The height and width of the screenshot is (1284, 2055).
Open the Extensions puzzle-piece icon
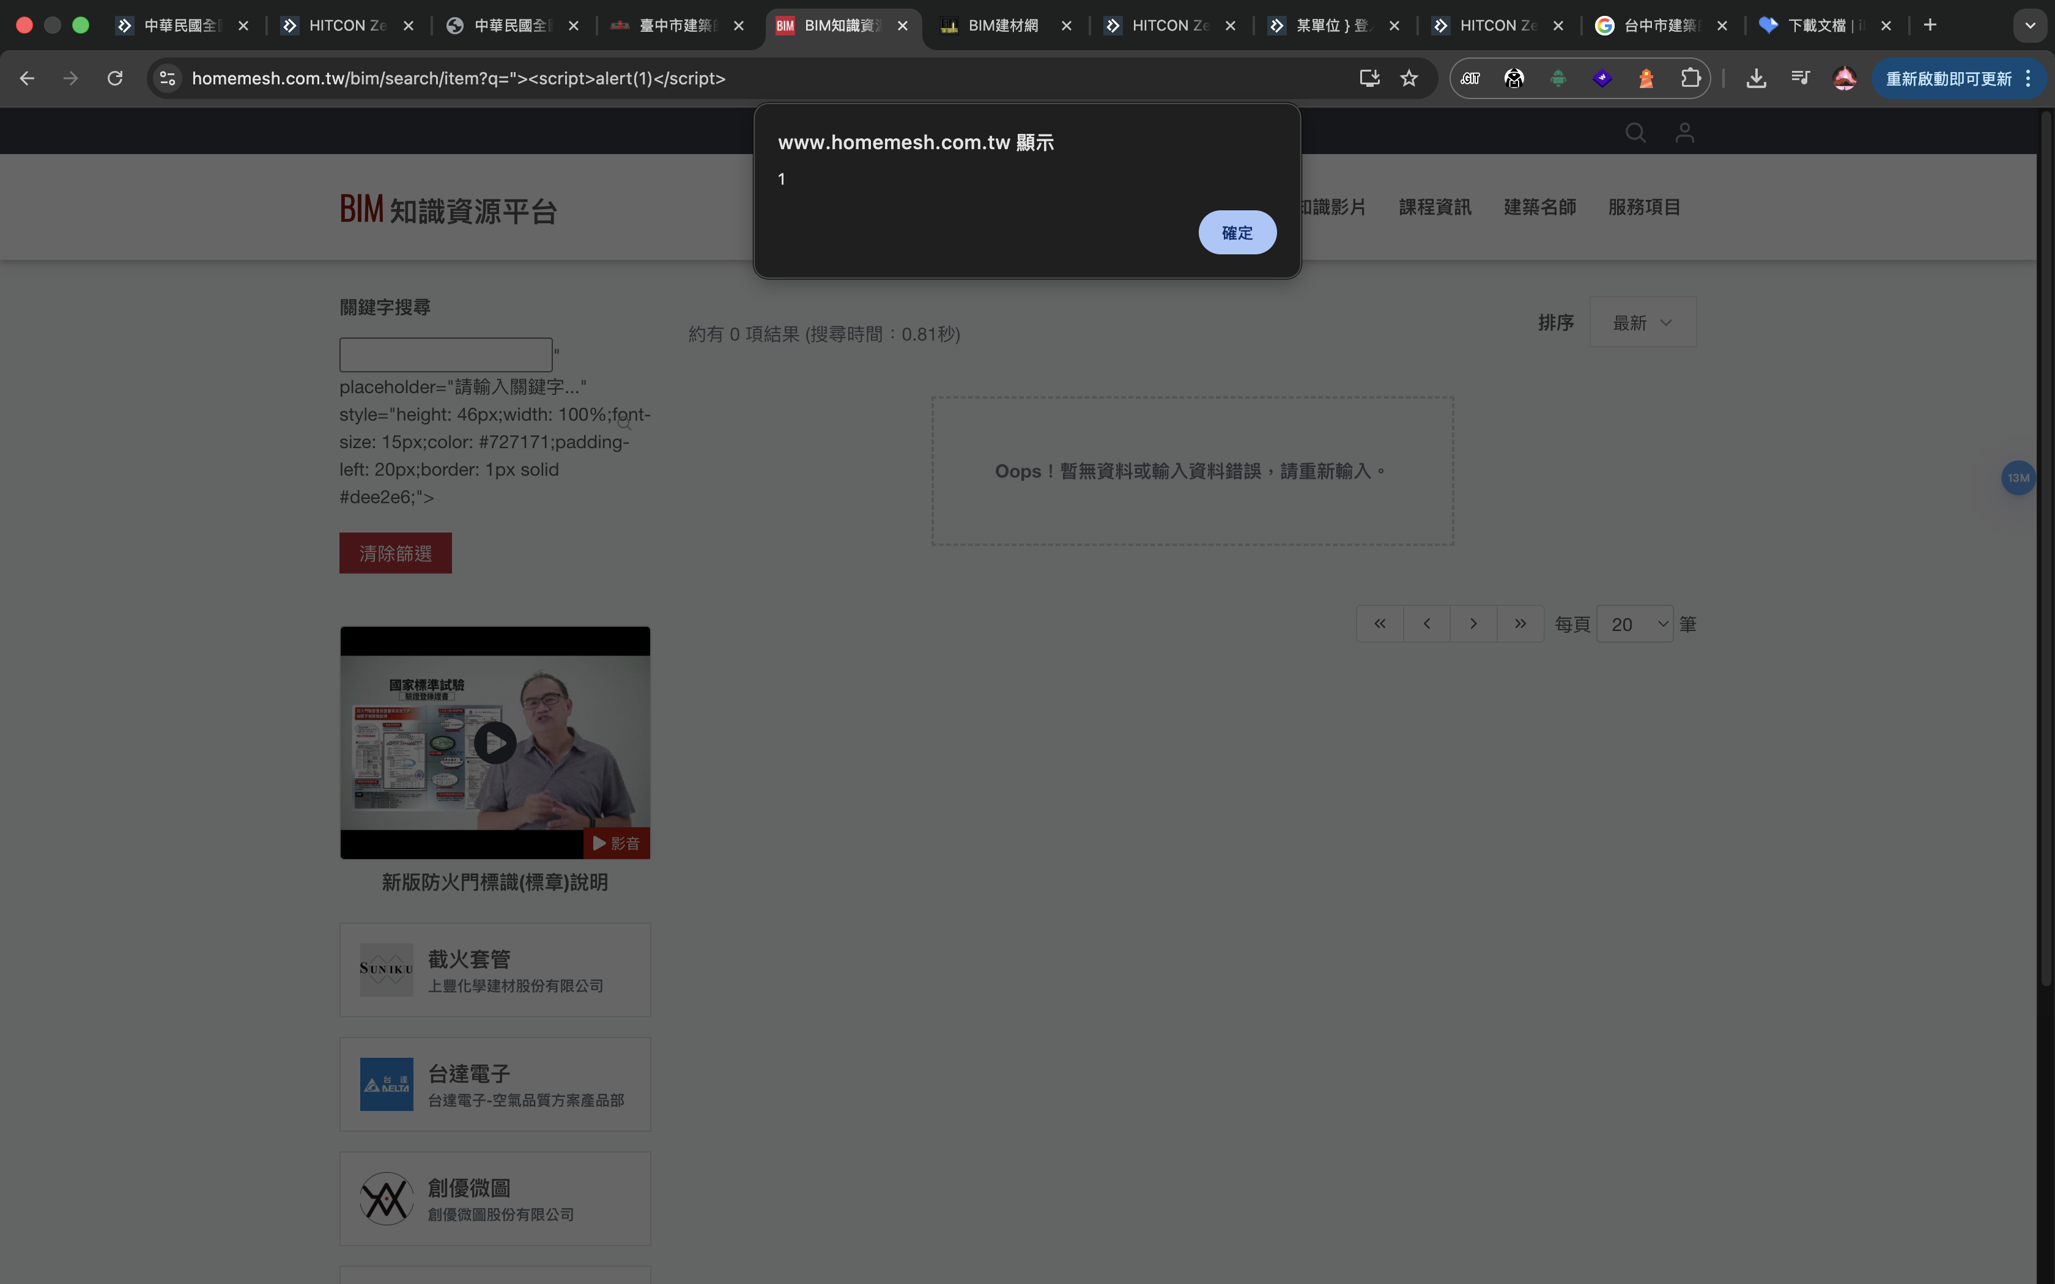click(1690, 78)
